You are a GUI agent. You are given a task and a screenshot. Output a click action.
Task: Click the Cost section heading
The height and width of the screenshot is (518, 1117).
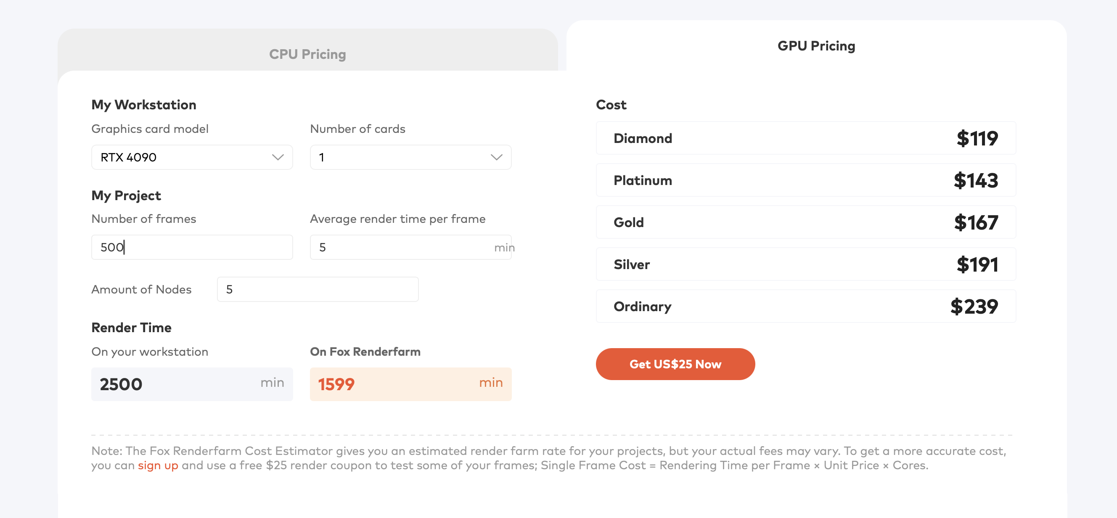tap(611, 104)
